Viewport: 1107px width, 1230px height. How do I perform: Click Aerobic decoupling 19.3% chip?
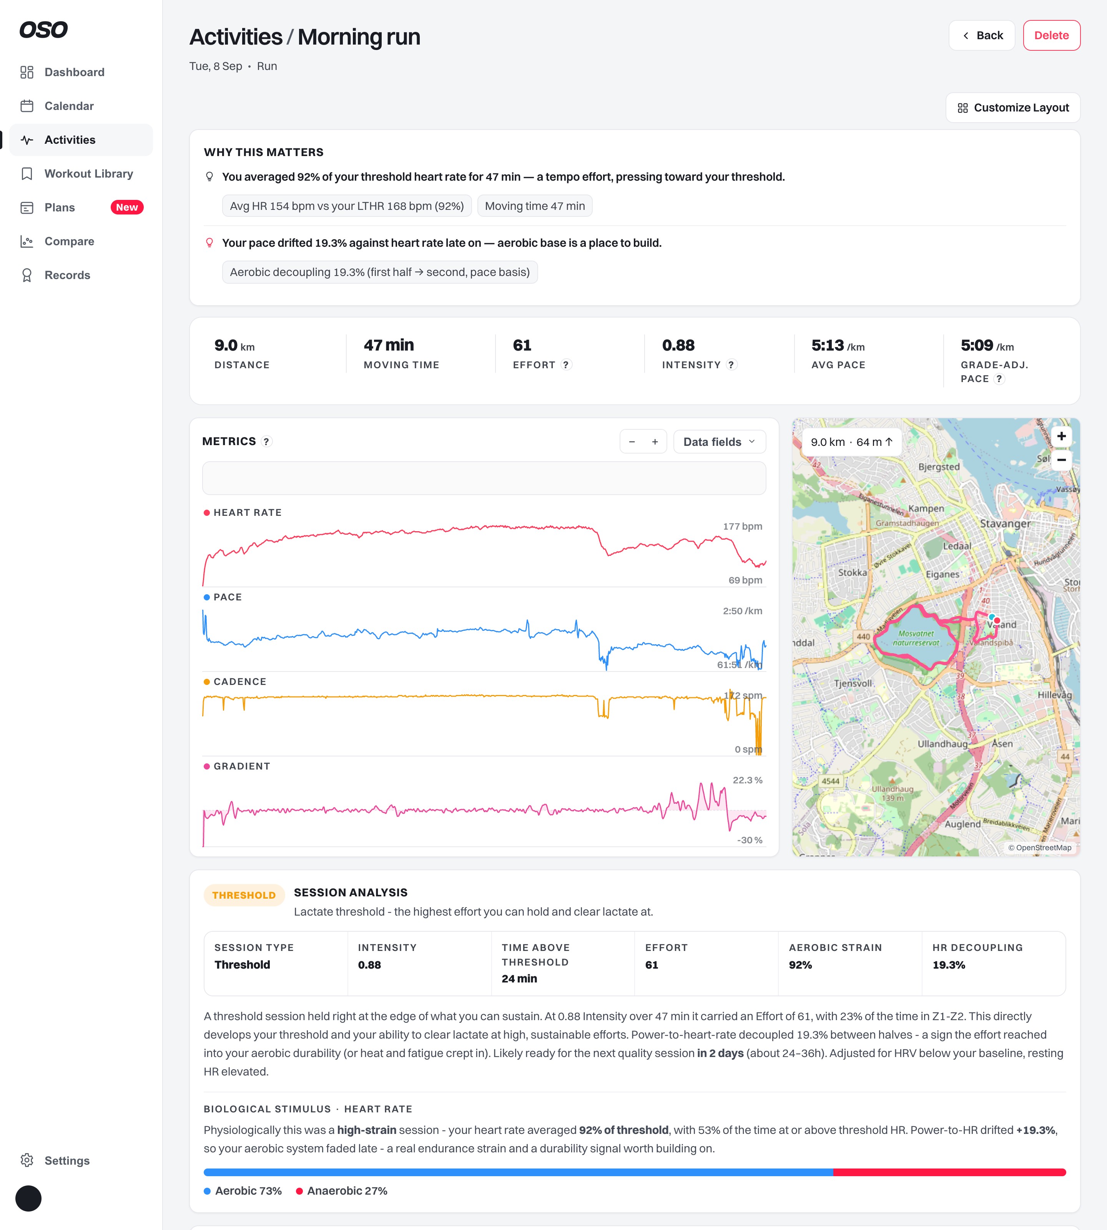point(379,272)
